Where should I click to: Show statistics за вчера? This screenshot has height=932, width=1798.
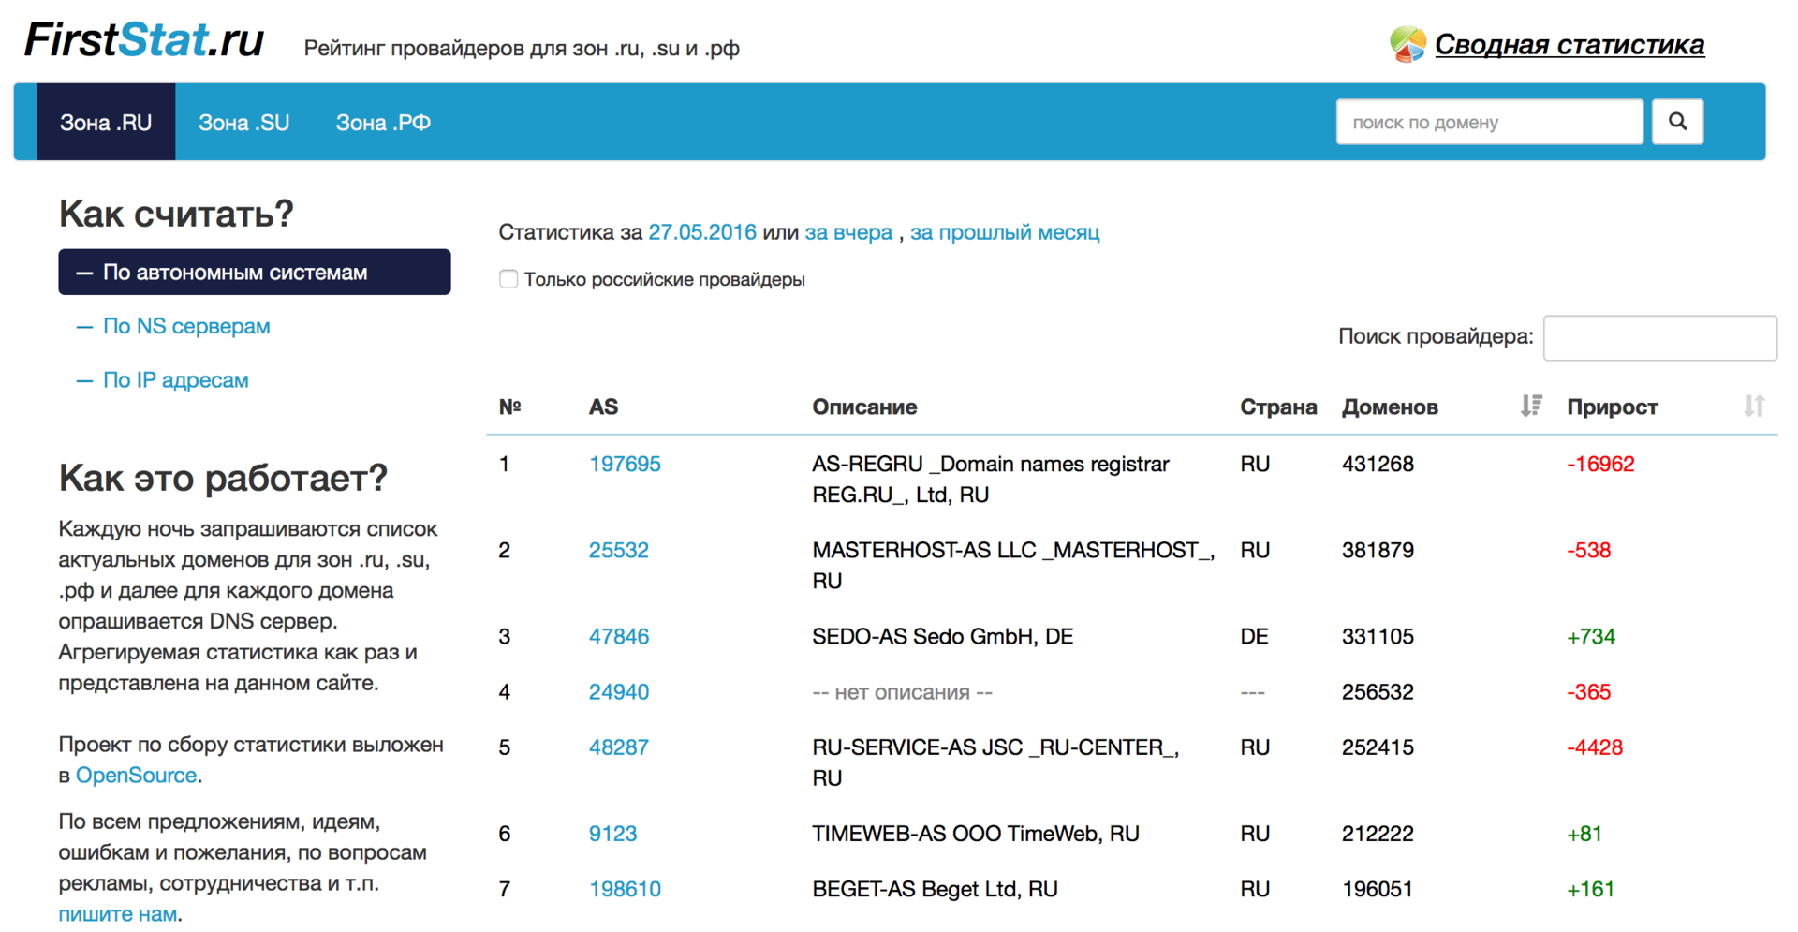[848, 232]
